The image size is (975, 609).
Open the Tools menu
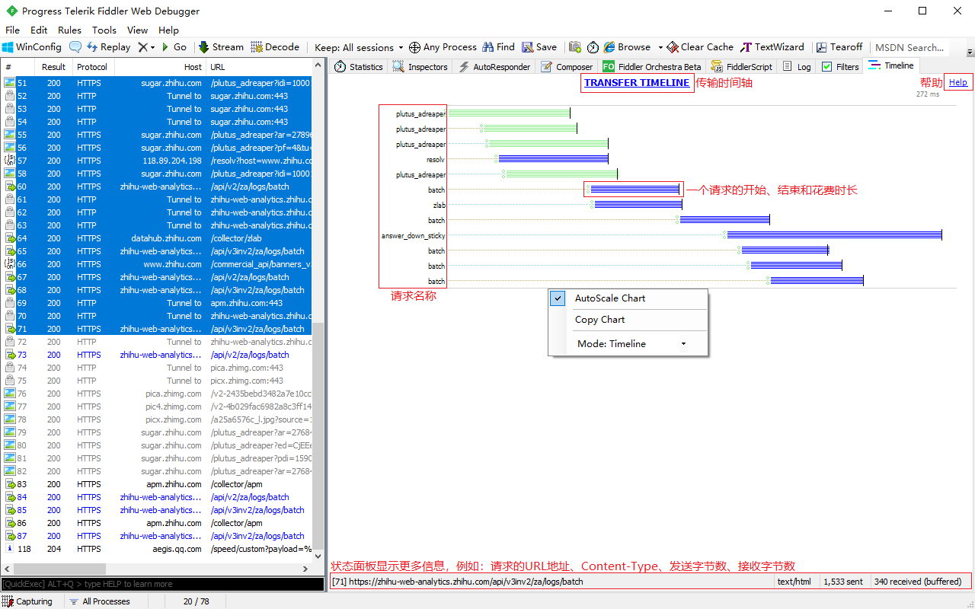click(104, 30)
